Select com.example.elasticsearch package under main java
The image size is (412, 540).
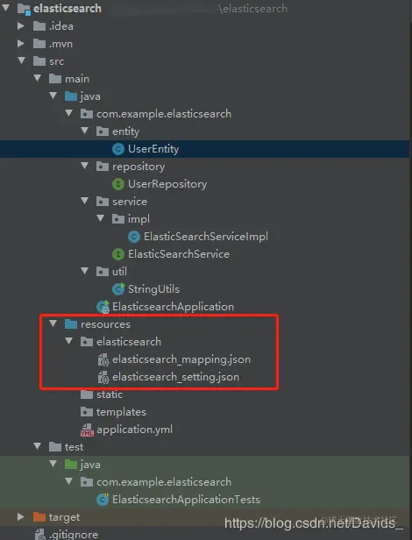click(164, 114)
